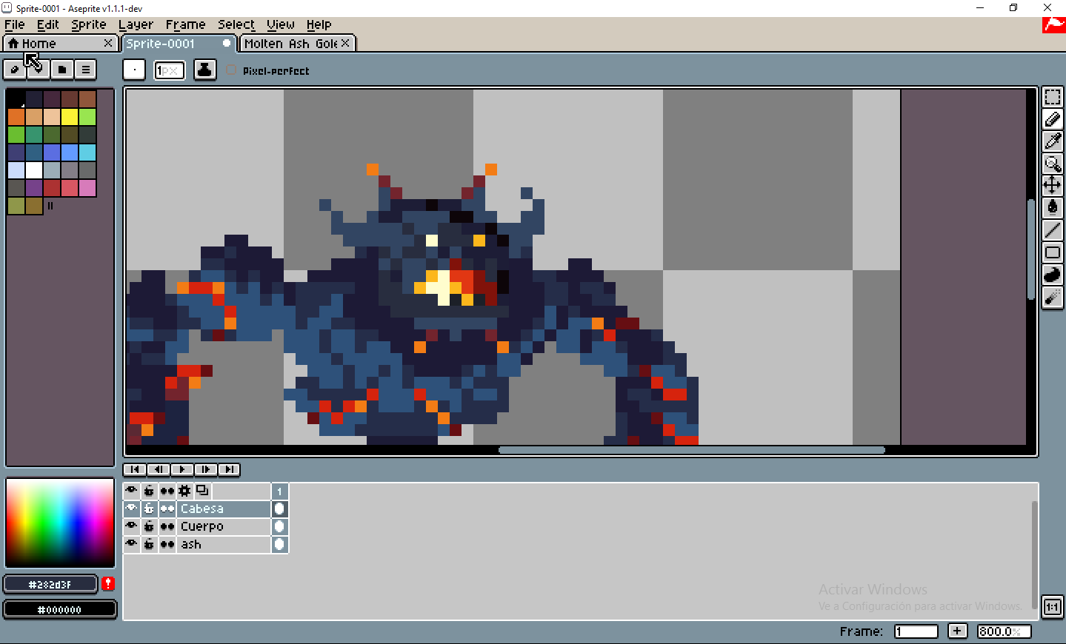The image size is (1066, 644).
Task: Toggle continuous cels on ash layer
Action: coord(167,544)
